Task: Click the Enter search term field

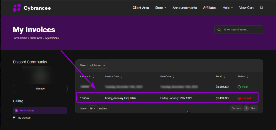Action: (239, 30)
